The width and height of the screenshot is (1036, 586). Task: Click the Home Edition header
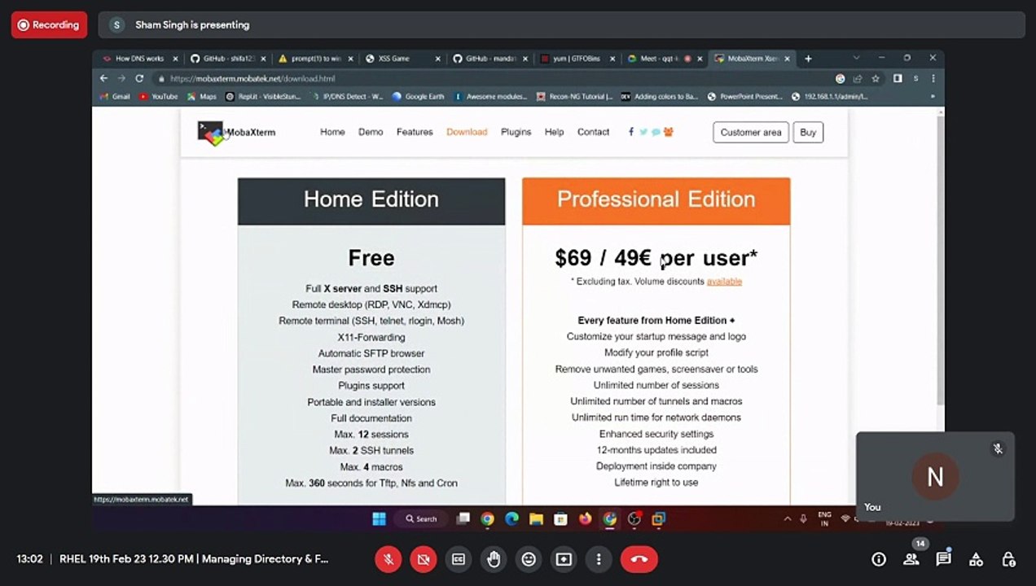(x=371, y=201)
